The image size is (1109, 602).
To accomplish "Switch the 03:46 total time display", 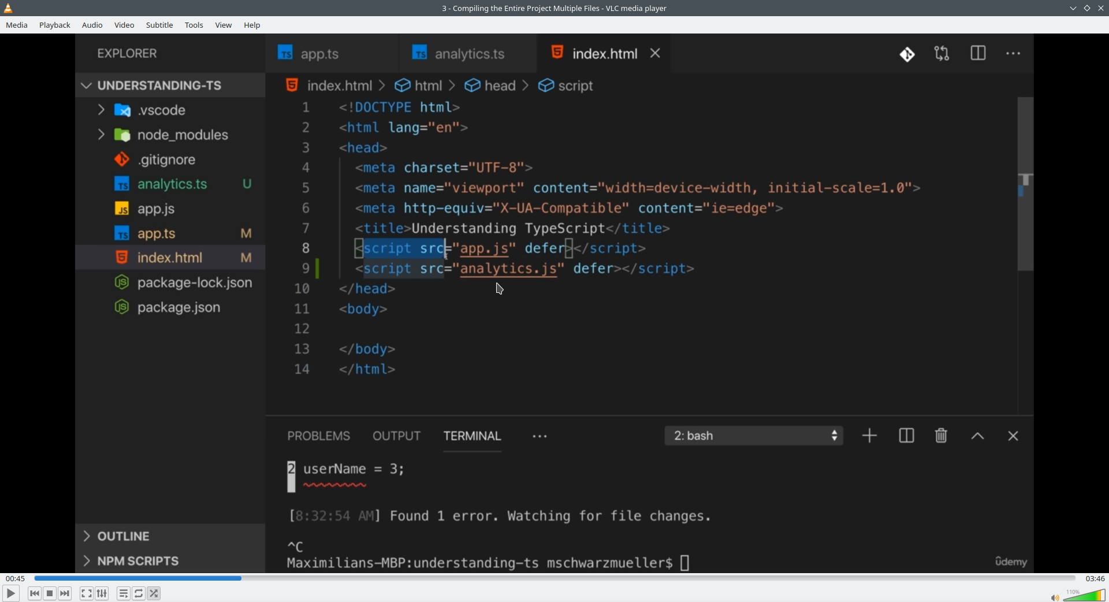I will 1095,578.
